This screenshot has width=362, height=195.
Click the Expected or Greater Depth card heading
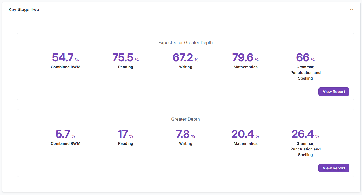click(x=185, y=43)
